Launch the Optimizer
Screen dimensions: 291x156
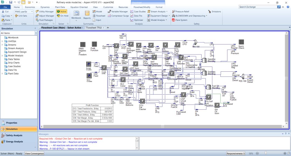click(137, 20)
